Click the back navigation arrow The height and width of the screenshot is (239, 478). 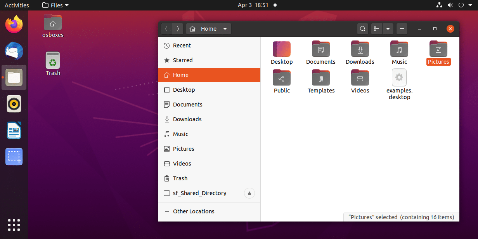click(x=166, y=28)
